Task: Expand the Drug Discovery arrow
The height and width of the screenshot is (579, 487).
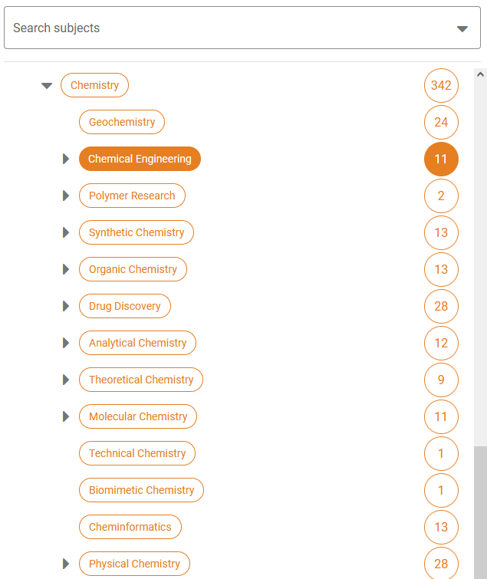Action: click(x=66, y=306)
